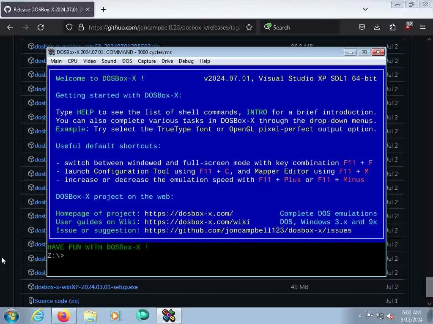Download dosbox-x-winXP-2024.03.01-setup.exe

pos(86,287)
